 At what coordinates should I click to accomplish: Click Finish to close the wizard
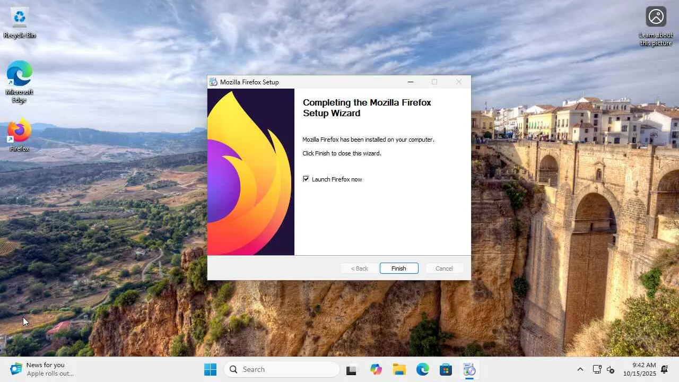[399, 268]
